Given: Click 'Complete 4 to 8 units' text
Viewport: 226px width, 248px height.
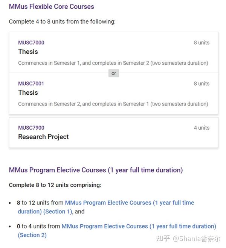Looking at the screenshot, I should (x=62, y=21).
